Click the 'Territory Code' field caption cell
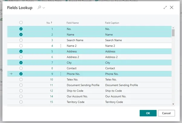Image resolution: width=182 pixels, height=123 pixels. [x=114, y=102]
